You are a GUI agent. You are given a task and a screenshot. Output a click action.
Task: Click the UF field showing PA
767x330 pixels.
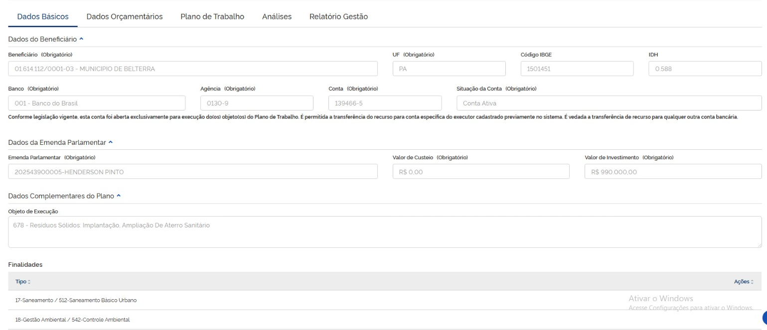(x=449, y=69)
